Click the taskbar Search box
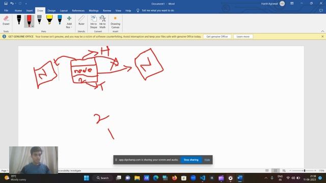This screenshot has width=326, height=183. pos(103,178)
